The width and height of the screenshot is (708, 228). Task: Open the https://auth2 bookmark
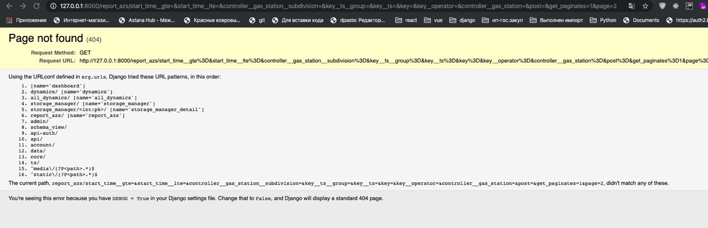(x=687, y=20)
